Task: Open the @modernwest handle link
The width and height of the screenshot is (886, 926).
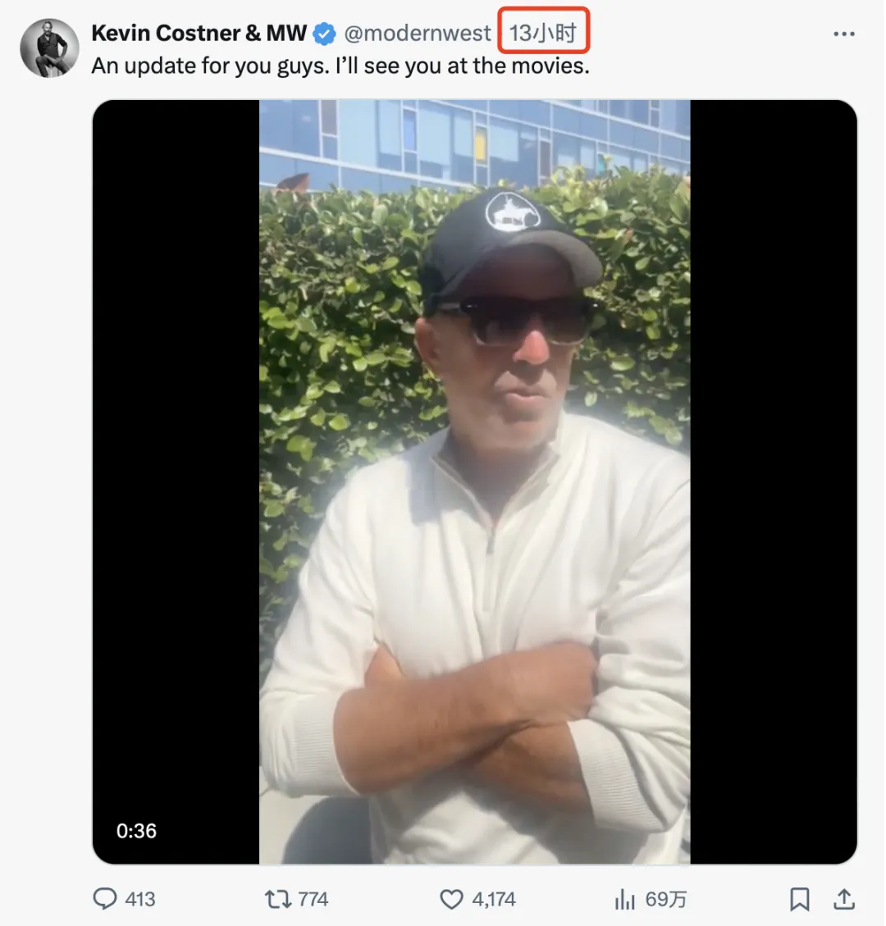Action: (x=418, y=34)
